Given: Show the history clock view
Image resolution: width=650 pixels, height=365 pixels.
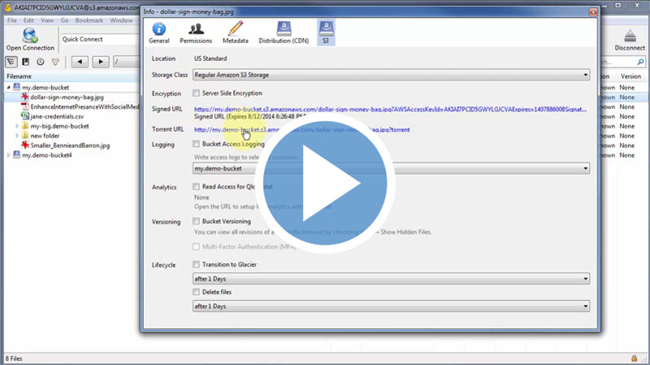Looking at the screenshot, I should (x=41, y=62).
